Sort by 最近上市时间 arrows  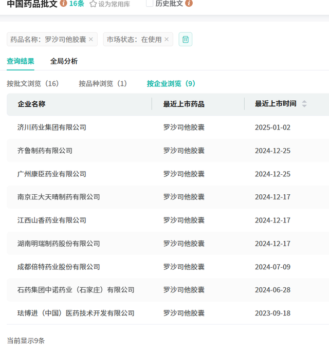click(304, 104)
